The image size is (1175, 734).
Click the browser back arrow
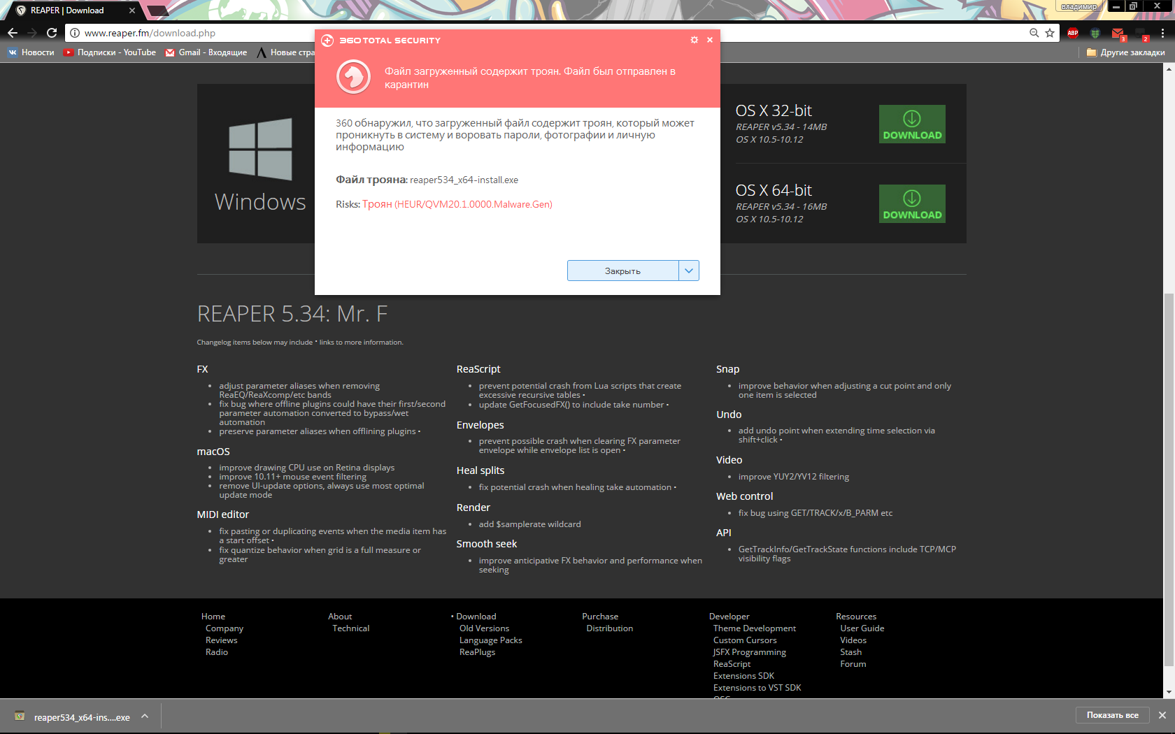tap(13, 33)
